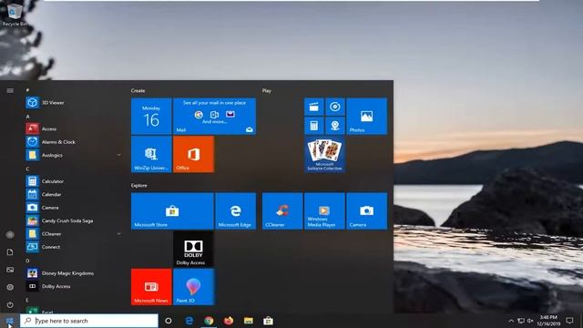Open the WinZip Universal tile
This screenshot has width=583, height=328.
tap(151, 154)
